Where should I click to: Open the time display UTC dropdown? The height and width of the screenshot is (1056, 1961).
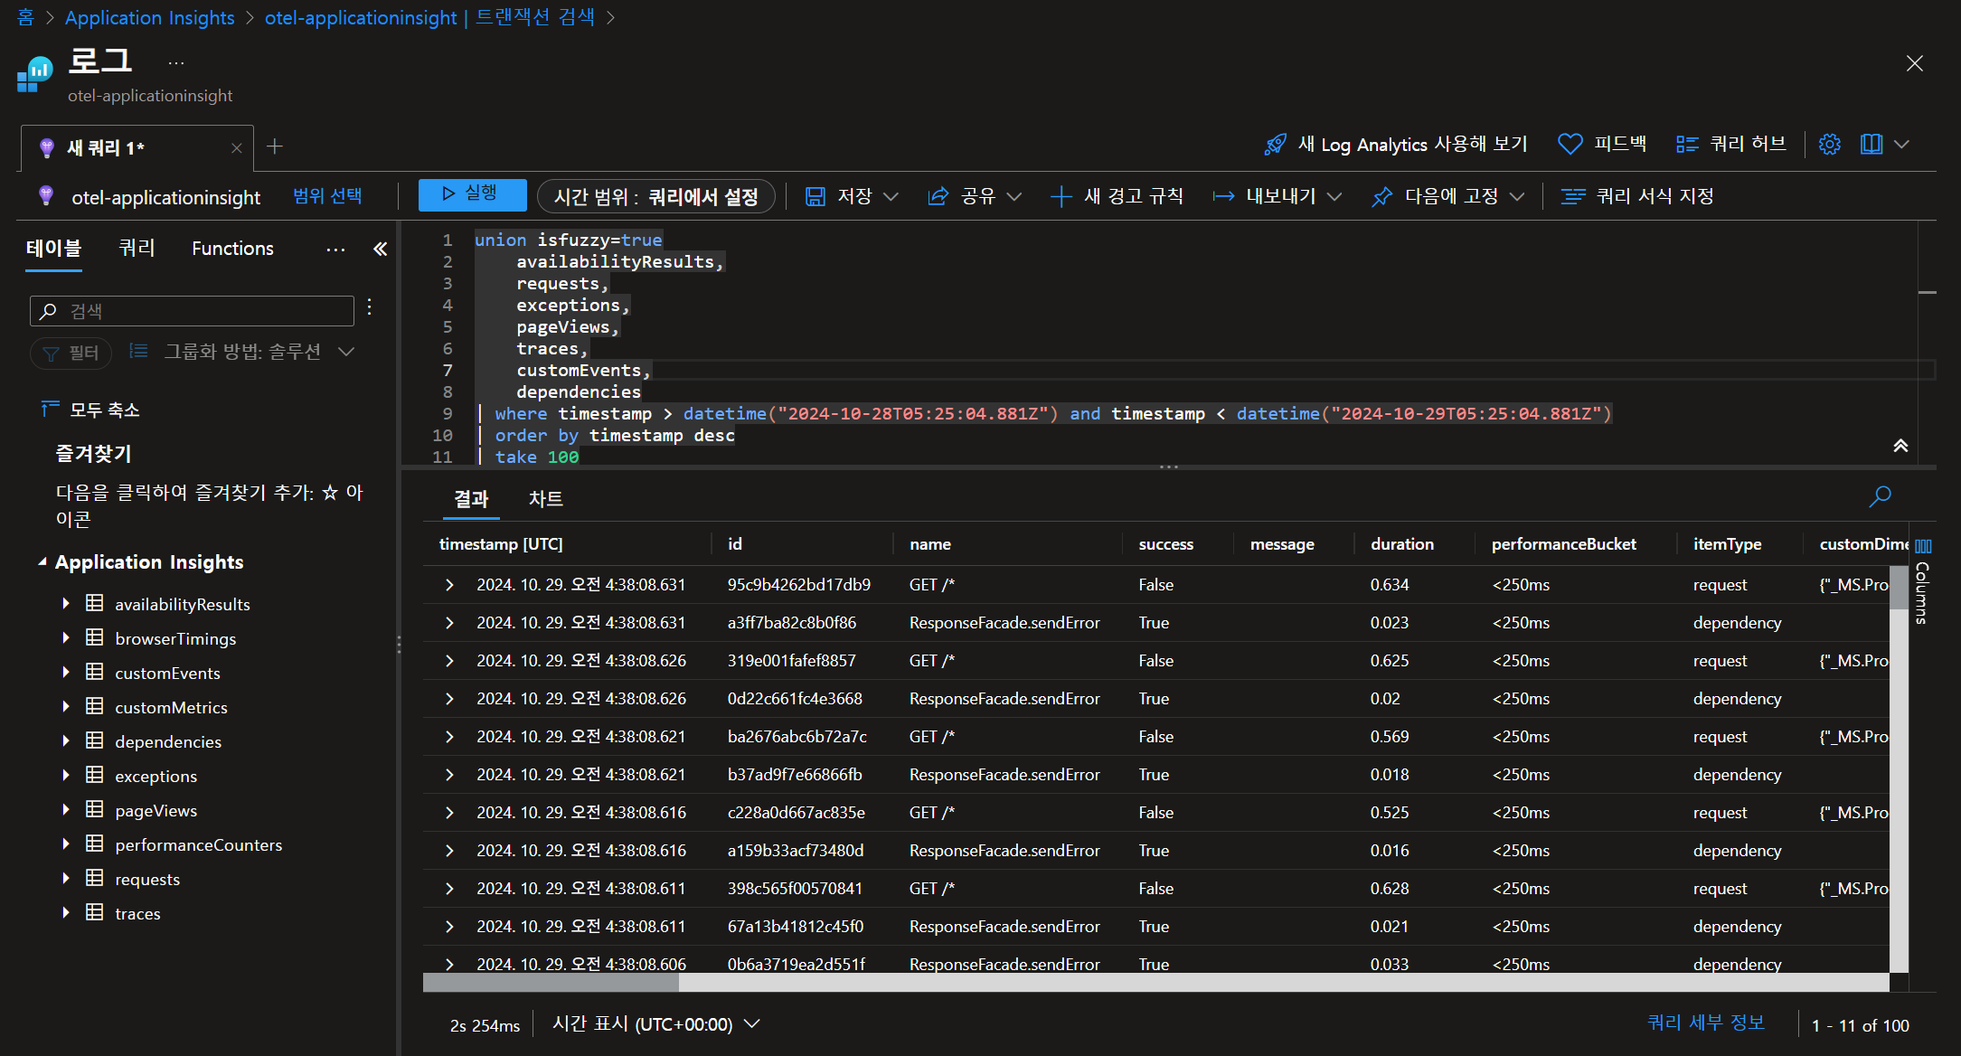750,1024
